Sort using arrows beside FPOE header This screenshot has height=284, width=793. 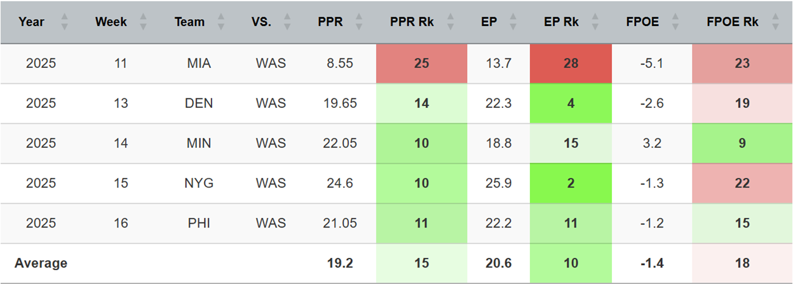(x=675, y=22)
